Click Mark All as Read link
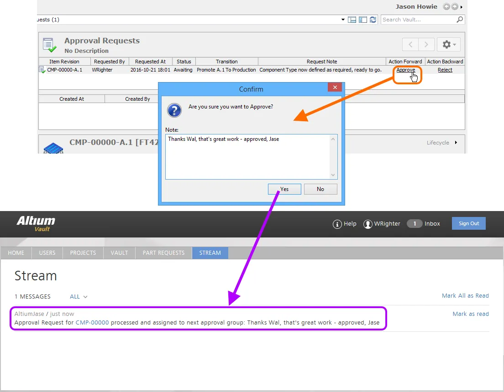504x392 pixels. pos(465,296)
